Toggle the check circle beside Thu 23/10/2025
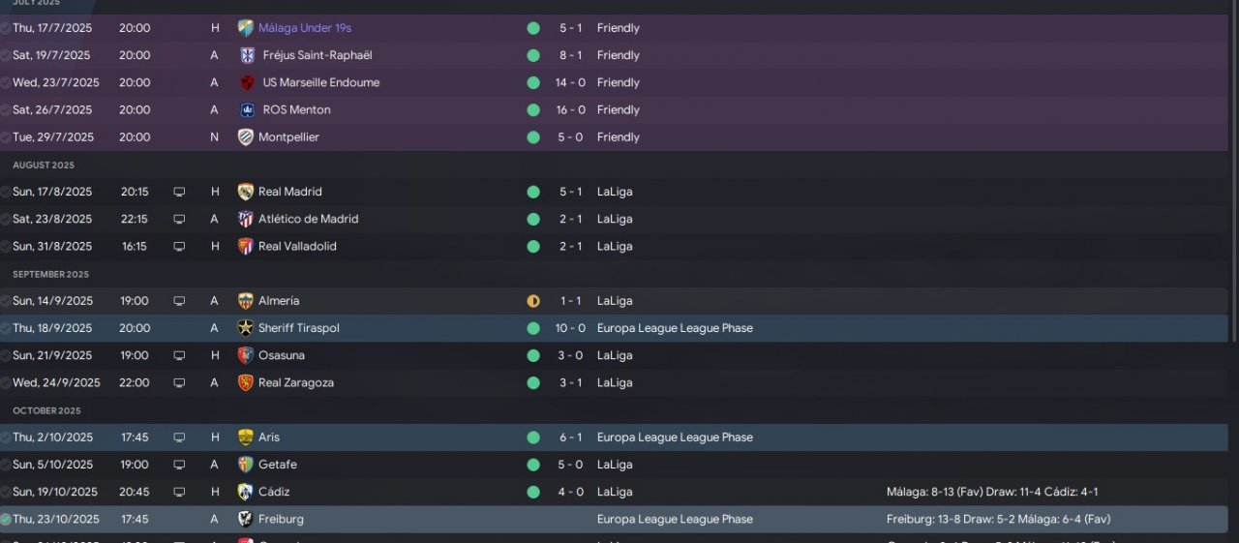This screenshot has height=543, width=1239. click(6, 519)
